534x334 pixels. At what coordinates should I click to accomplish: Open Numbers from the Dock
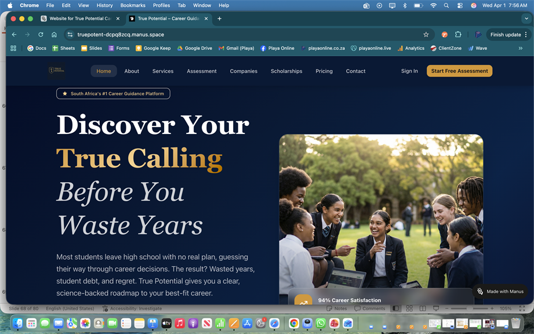(x=220, y=323)
